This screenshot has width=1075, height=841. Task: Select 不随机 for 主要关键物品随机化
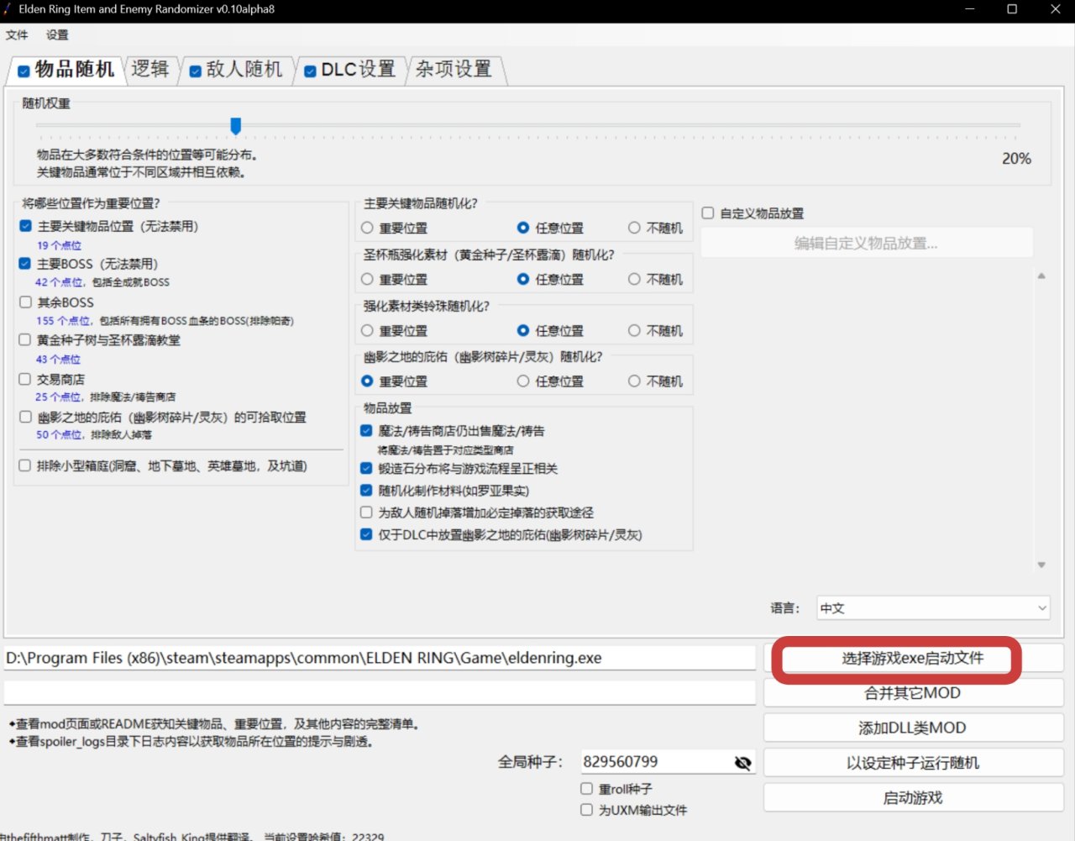coord(634,228)
